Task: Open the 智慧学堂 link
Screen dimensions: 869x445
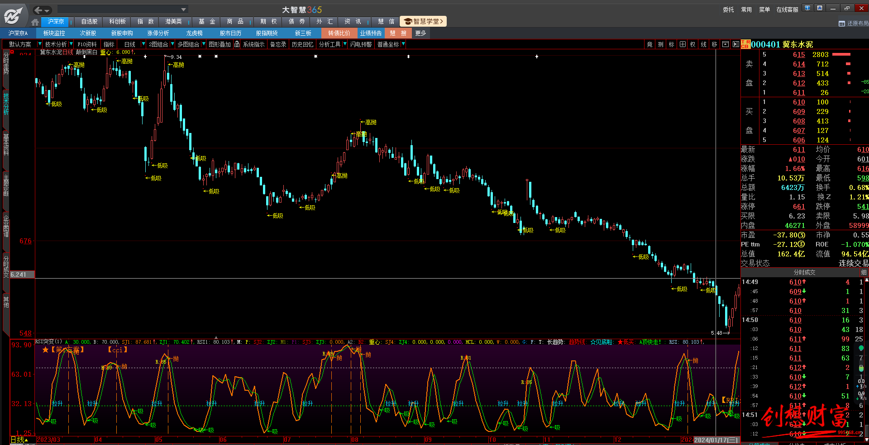Action: point(424,21)
